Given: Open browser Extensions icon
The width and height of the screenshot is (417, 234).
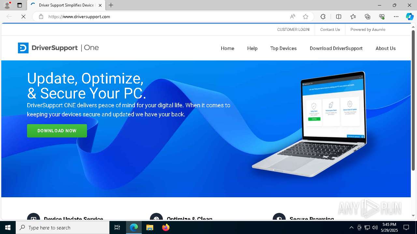Looking at the screenshot, I should (x=323, y=17).
